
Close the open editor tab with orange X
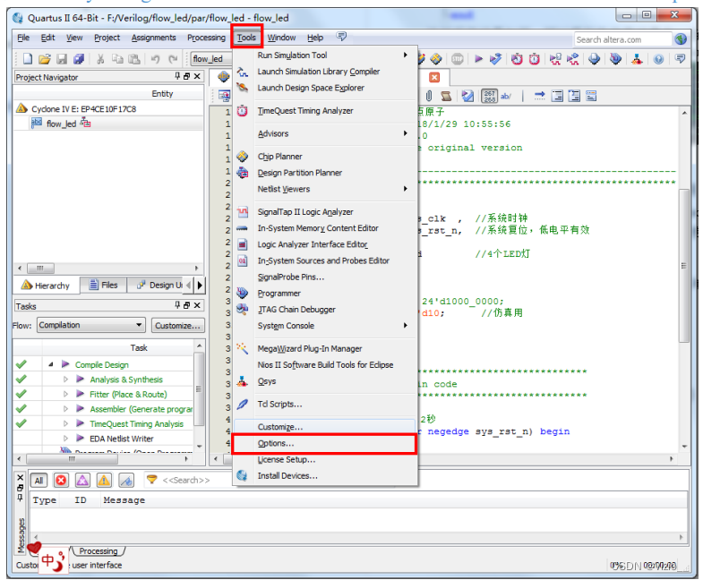point(434,77)
